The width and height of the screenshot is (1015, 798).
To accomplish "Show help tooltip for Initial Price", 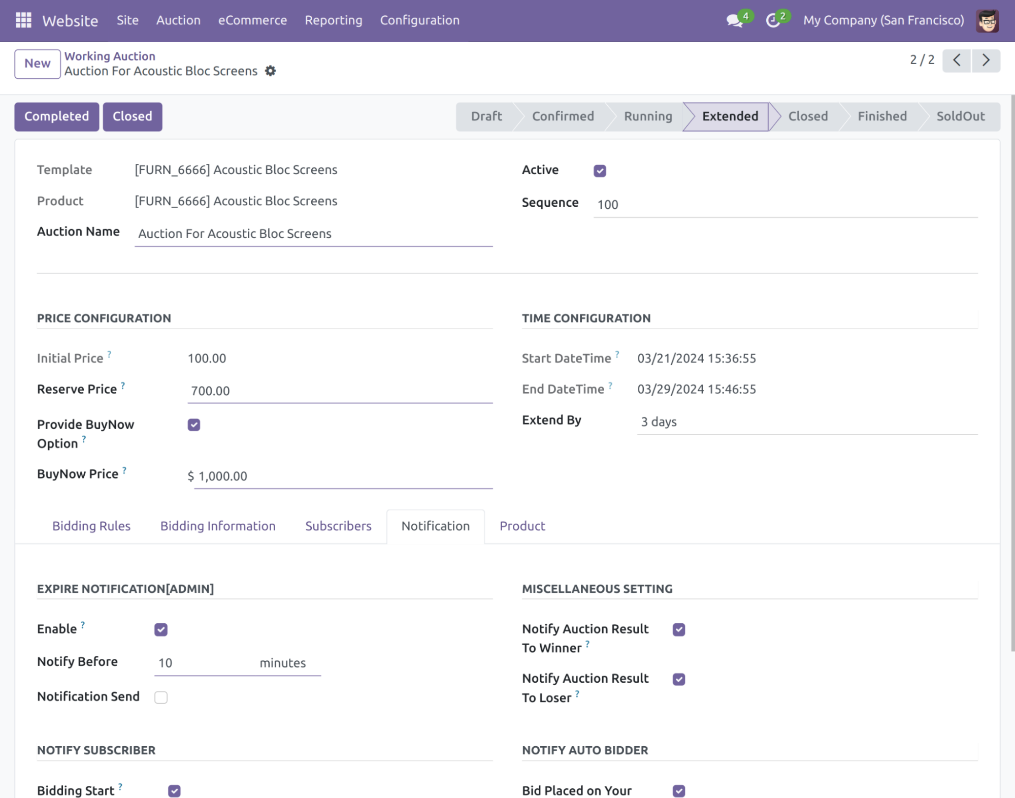I will (109, 354).
